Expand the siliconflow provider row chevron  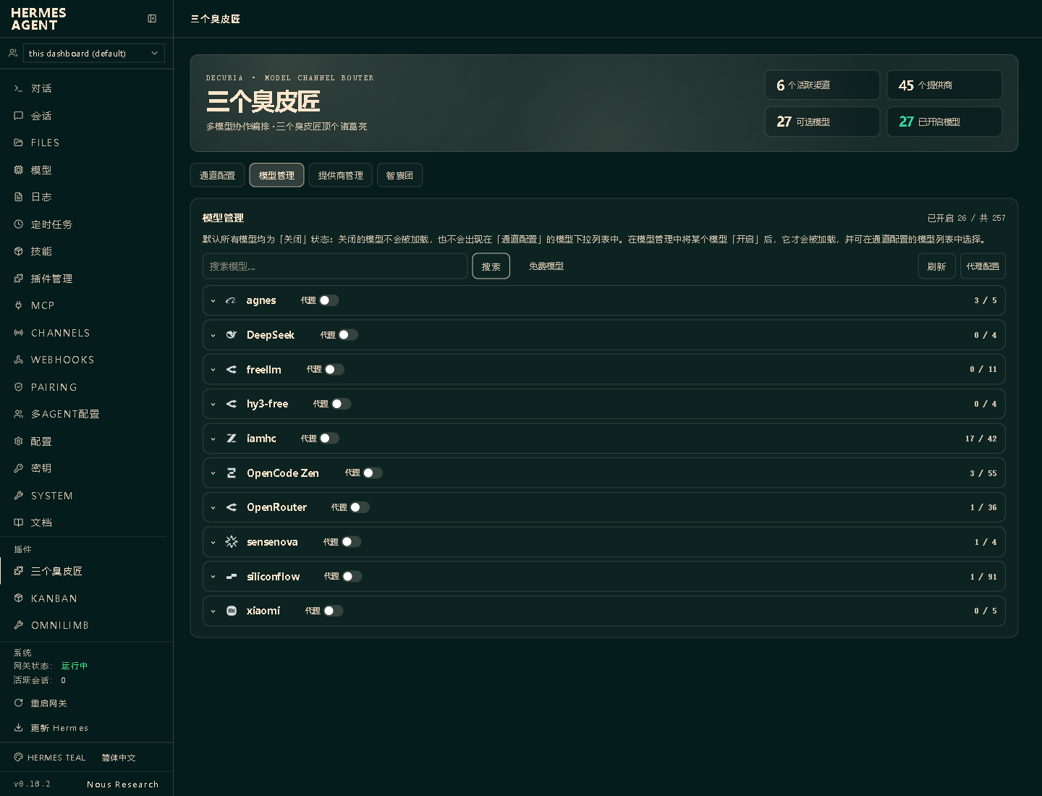pyautogui.click(x=213, y=577)
